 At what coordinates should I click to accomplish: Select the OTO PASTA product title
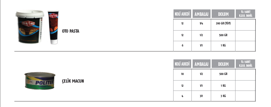[70, 31]
